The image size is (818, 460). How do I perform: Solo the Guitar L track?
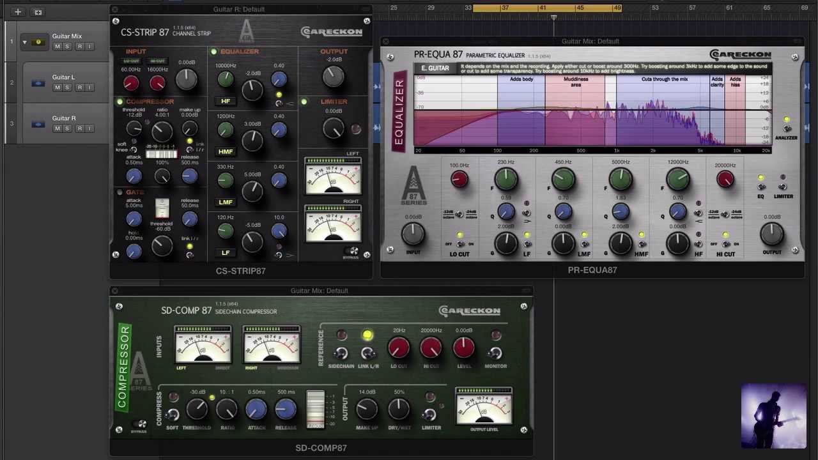coord(67,88)
